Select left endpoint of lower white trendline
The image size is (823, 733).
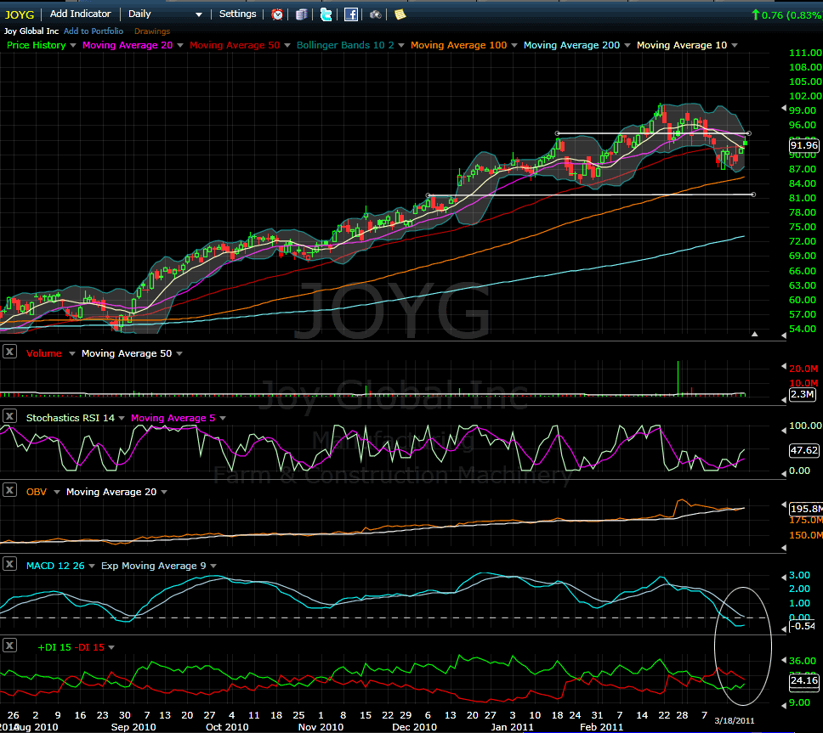[428, 195]
